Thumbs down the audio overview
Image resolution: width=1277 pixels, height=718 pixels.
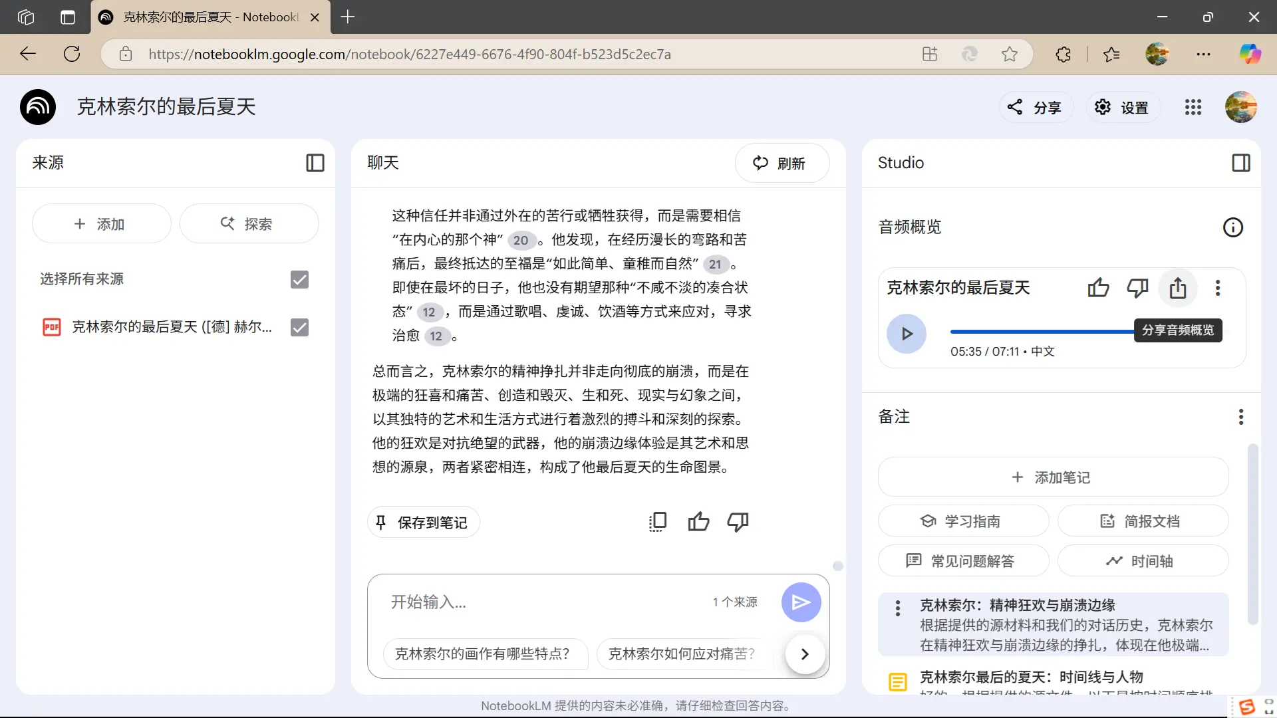[1138, 288]
